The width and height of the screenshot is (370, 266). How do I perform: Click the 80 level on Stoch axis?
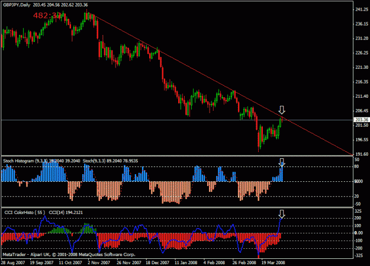(356, 166)
